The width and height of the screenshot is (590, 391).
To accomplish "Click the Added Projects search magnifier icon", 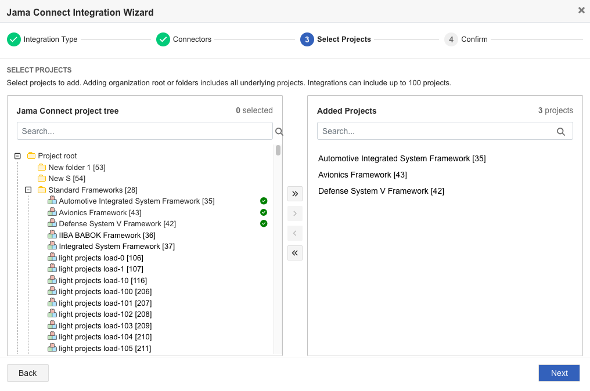I will (560, 132).
